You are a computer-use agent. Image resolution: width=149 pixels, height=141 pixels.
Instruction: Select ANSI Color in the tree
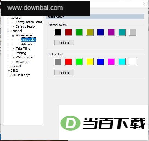[x=29, y=40]
